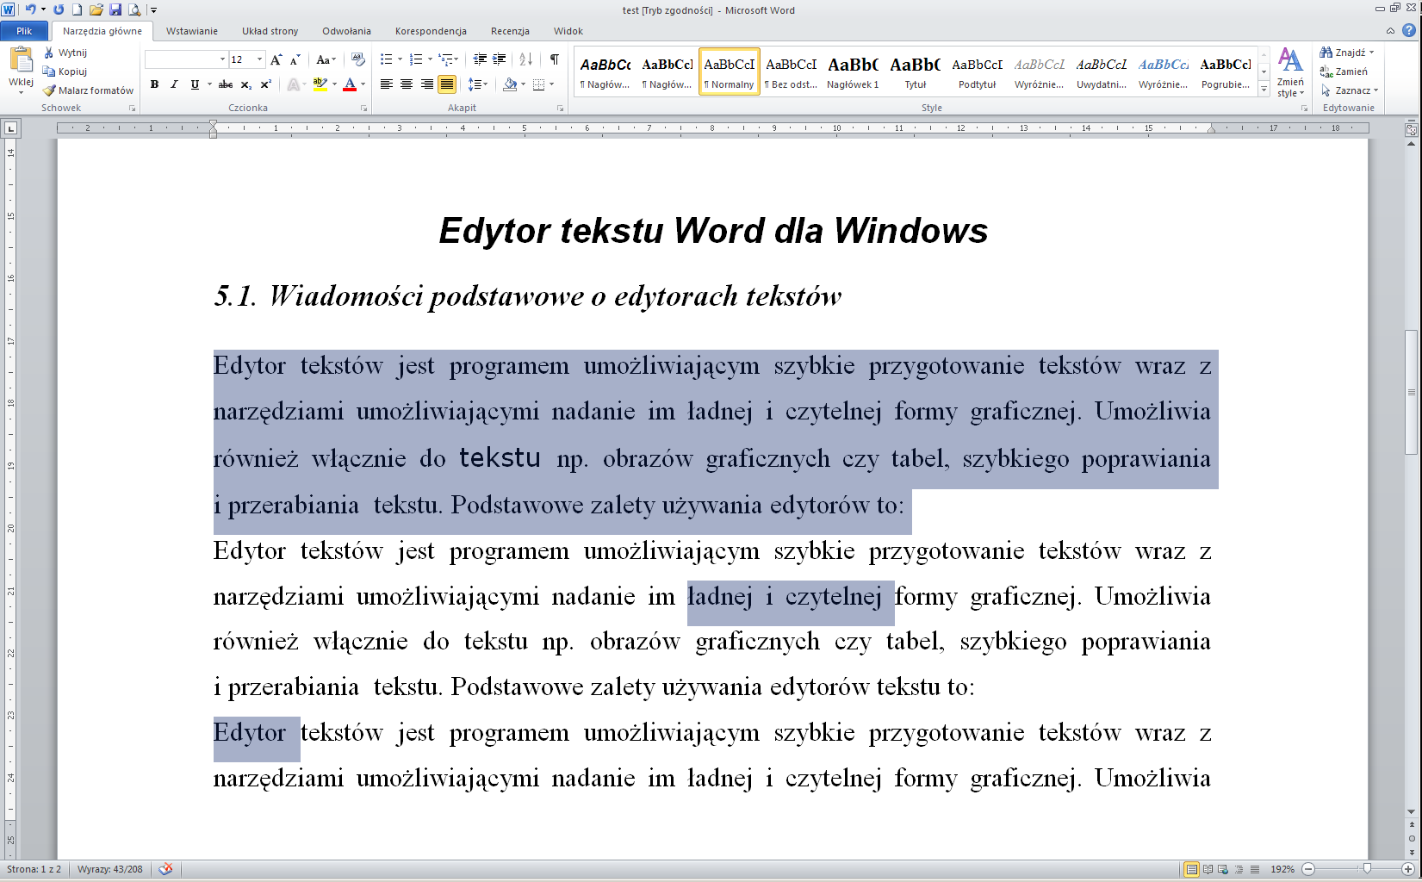
Task: Expand the borders dropdown arrow
Action: 551,84
